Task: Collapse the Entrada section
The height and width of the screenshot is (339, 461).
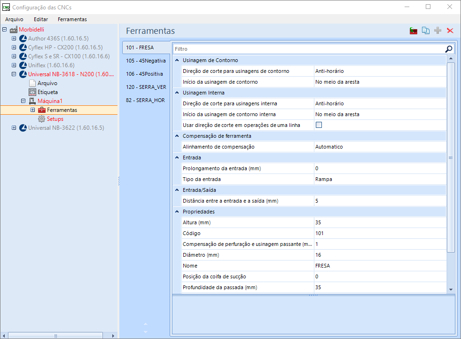Action: click(x=177, y=158)
